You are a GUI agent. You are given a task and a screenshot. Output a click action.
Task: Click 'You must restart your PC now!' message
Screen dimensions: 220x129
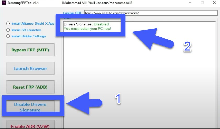point(87,29)
